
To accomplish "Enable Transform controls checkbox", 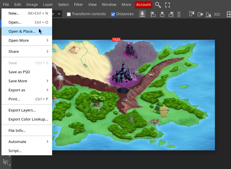I will 69,14.
